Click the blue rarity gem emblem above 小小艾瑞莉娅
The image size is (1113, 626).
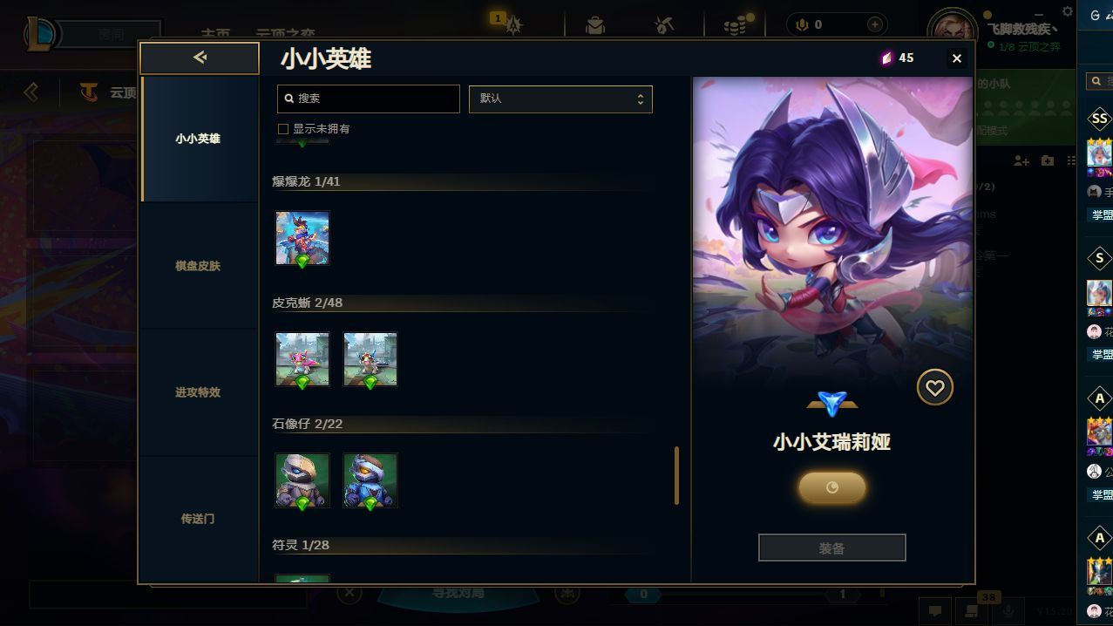832,404
